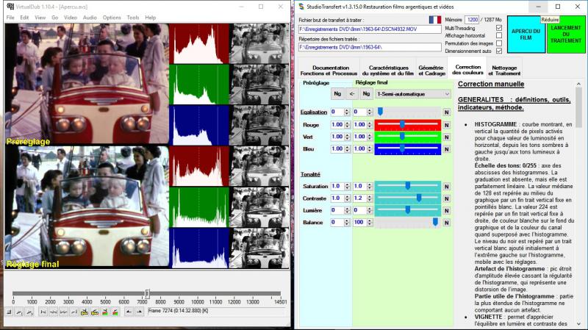
Task: Click the Stop button in VirtualDub toolbar
Action: (10, 312)
